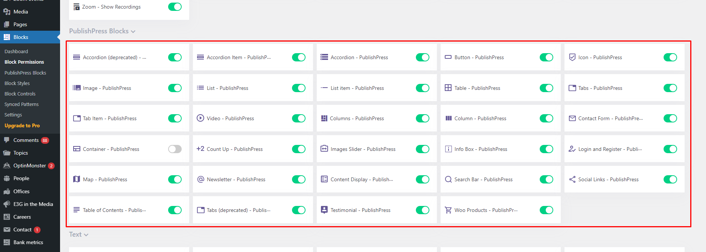Viewport: 706px width, 252px height.
Task: Enable the Container - PublishPress toggle
Action: coord(175,149)
